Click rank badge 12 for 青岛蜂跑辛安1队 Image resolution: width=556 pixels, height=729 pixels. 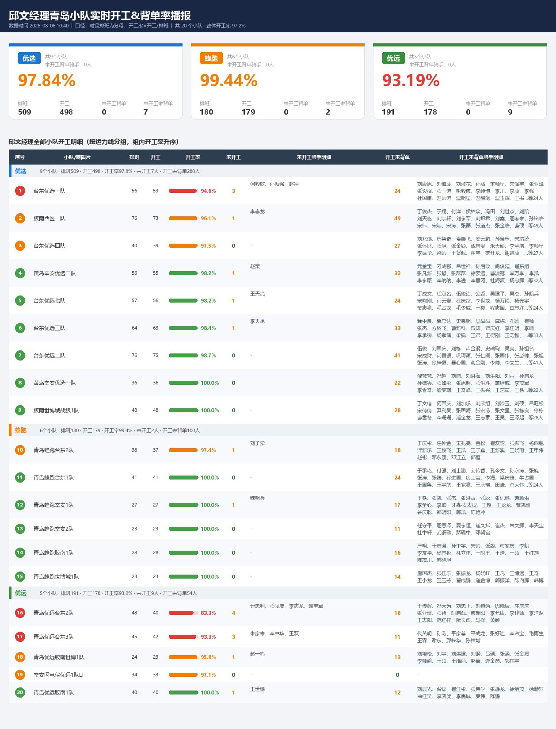pyautogui.click(x=20, y=505)
